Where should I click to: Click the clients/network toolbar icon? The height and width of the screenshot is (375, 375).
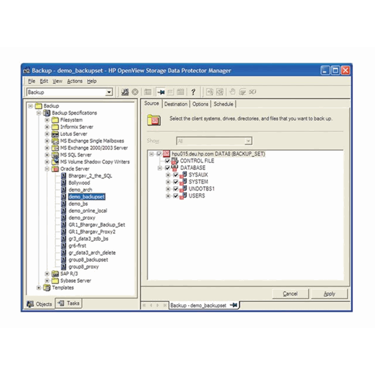point(124,92)
